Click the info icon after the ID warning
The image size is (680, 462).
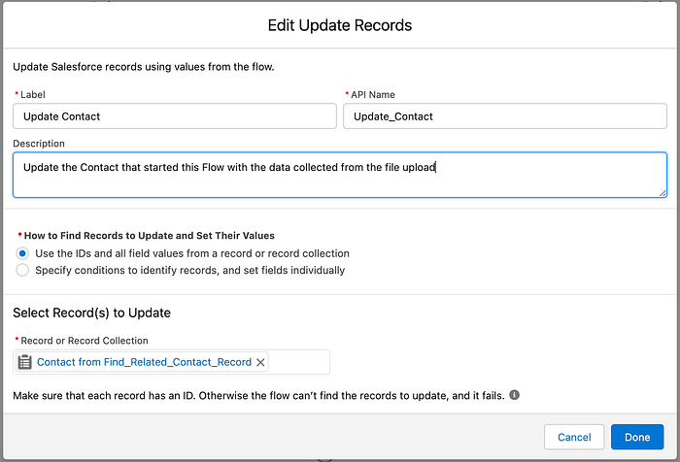[514, 395]
